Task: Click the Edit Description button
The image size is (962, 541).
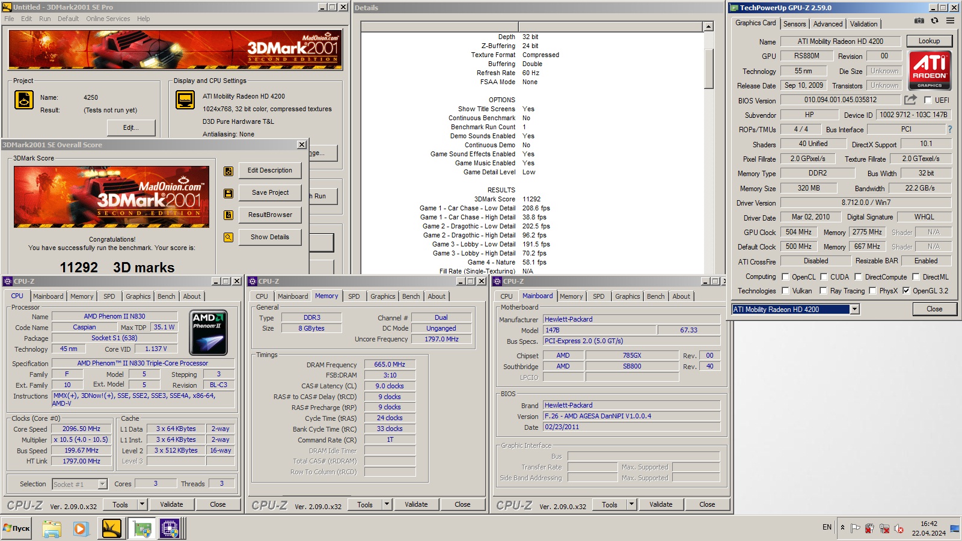Action: 270,171
